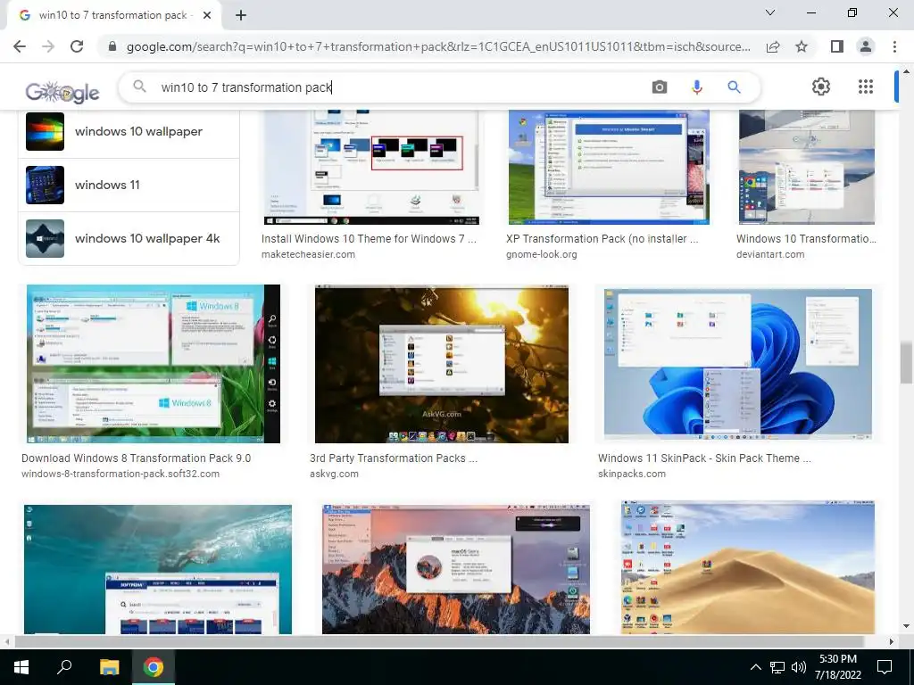This screenshot has width=914, height=685.
Task: Click the windows 10 wallpaper 4k thumbnail
Action: (x=45, y=238)
